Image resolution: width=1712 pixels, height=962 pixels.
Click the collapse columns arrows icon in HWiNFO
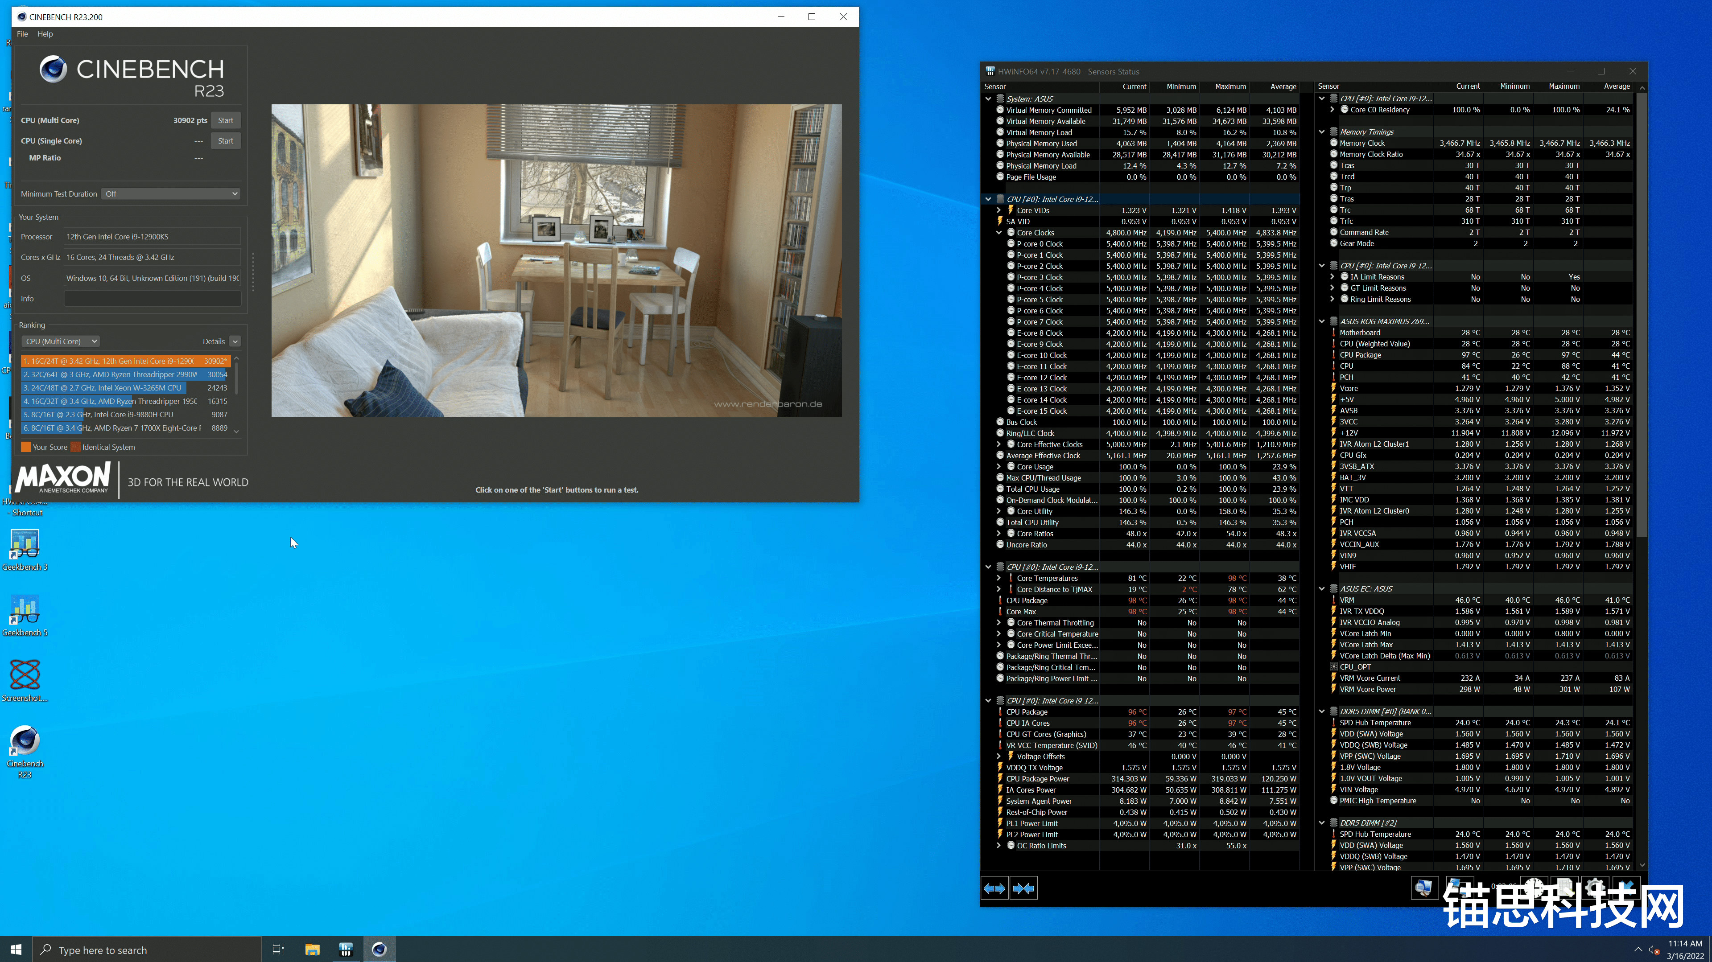pos(1023,888)
